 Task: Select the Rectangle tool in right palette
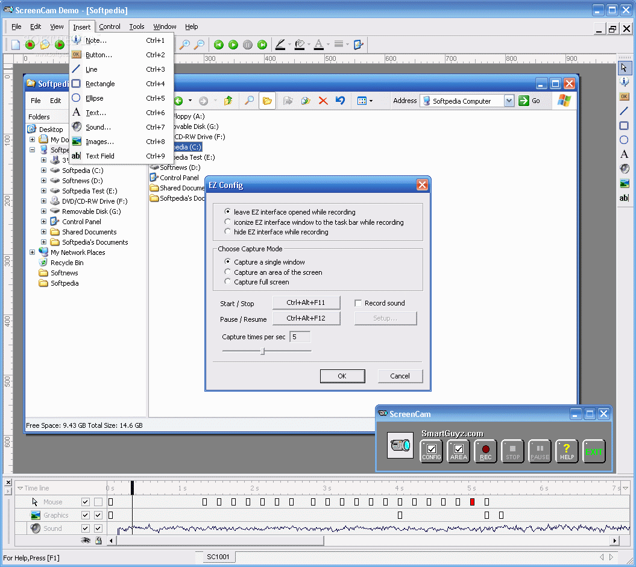[624, 126]
